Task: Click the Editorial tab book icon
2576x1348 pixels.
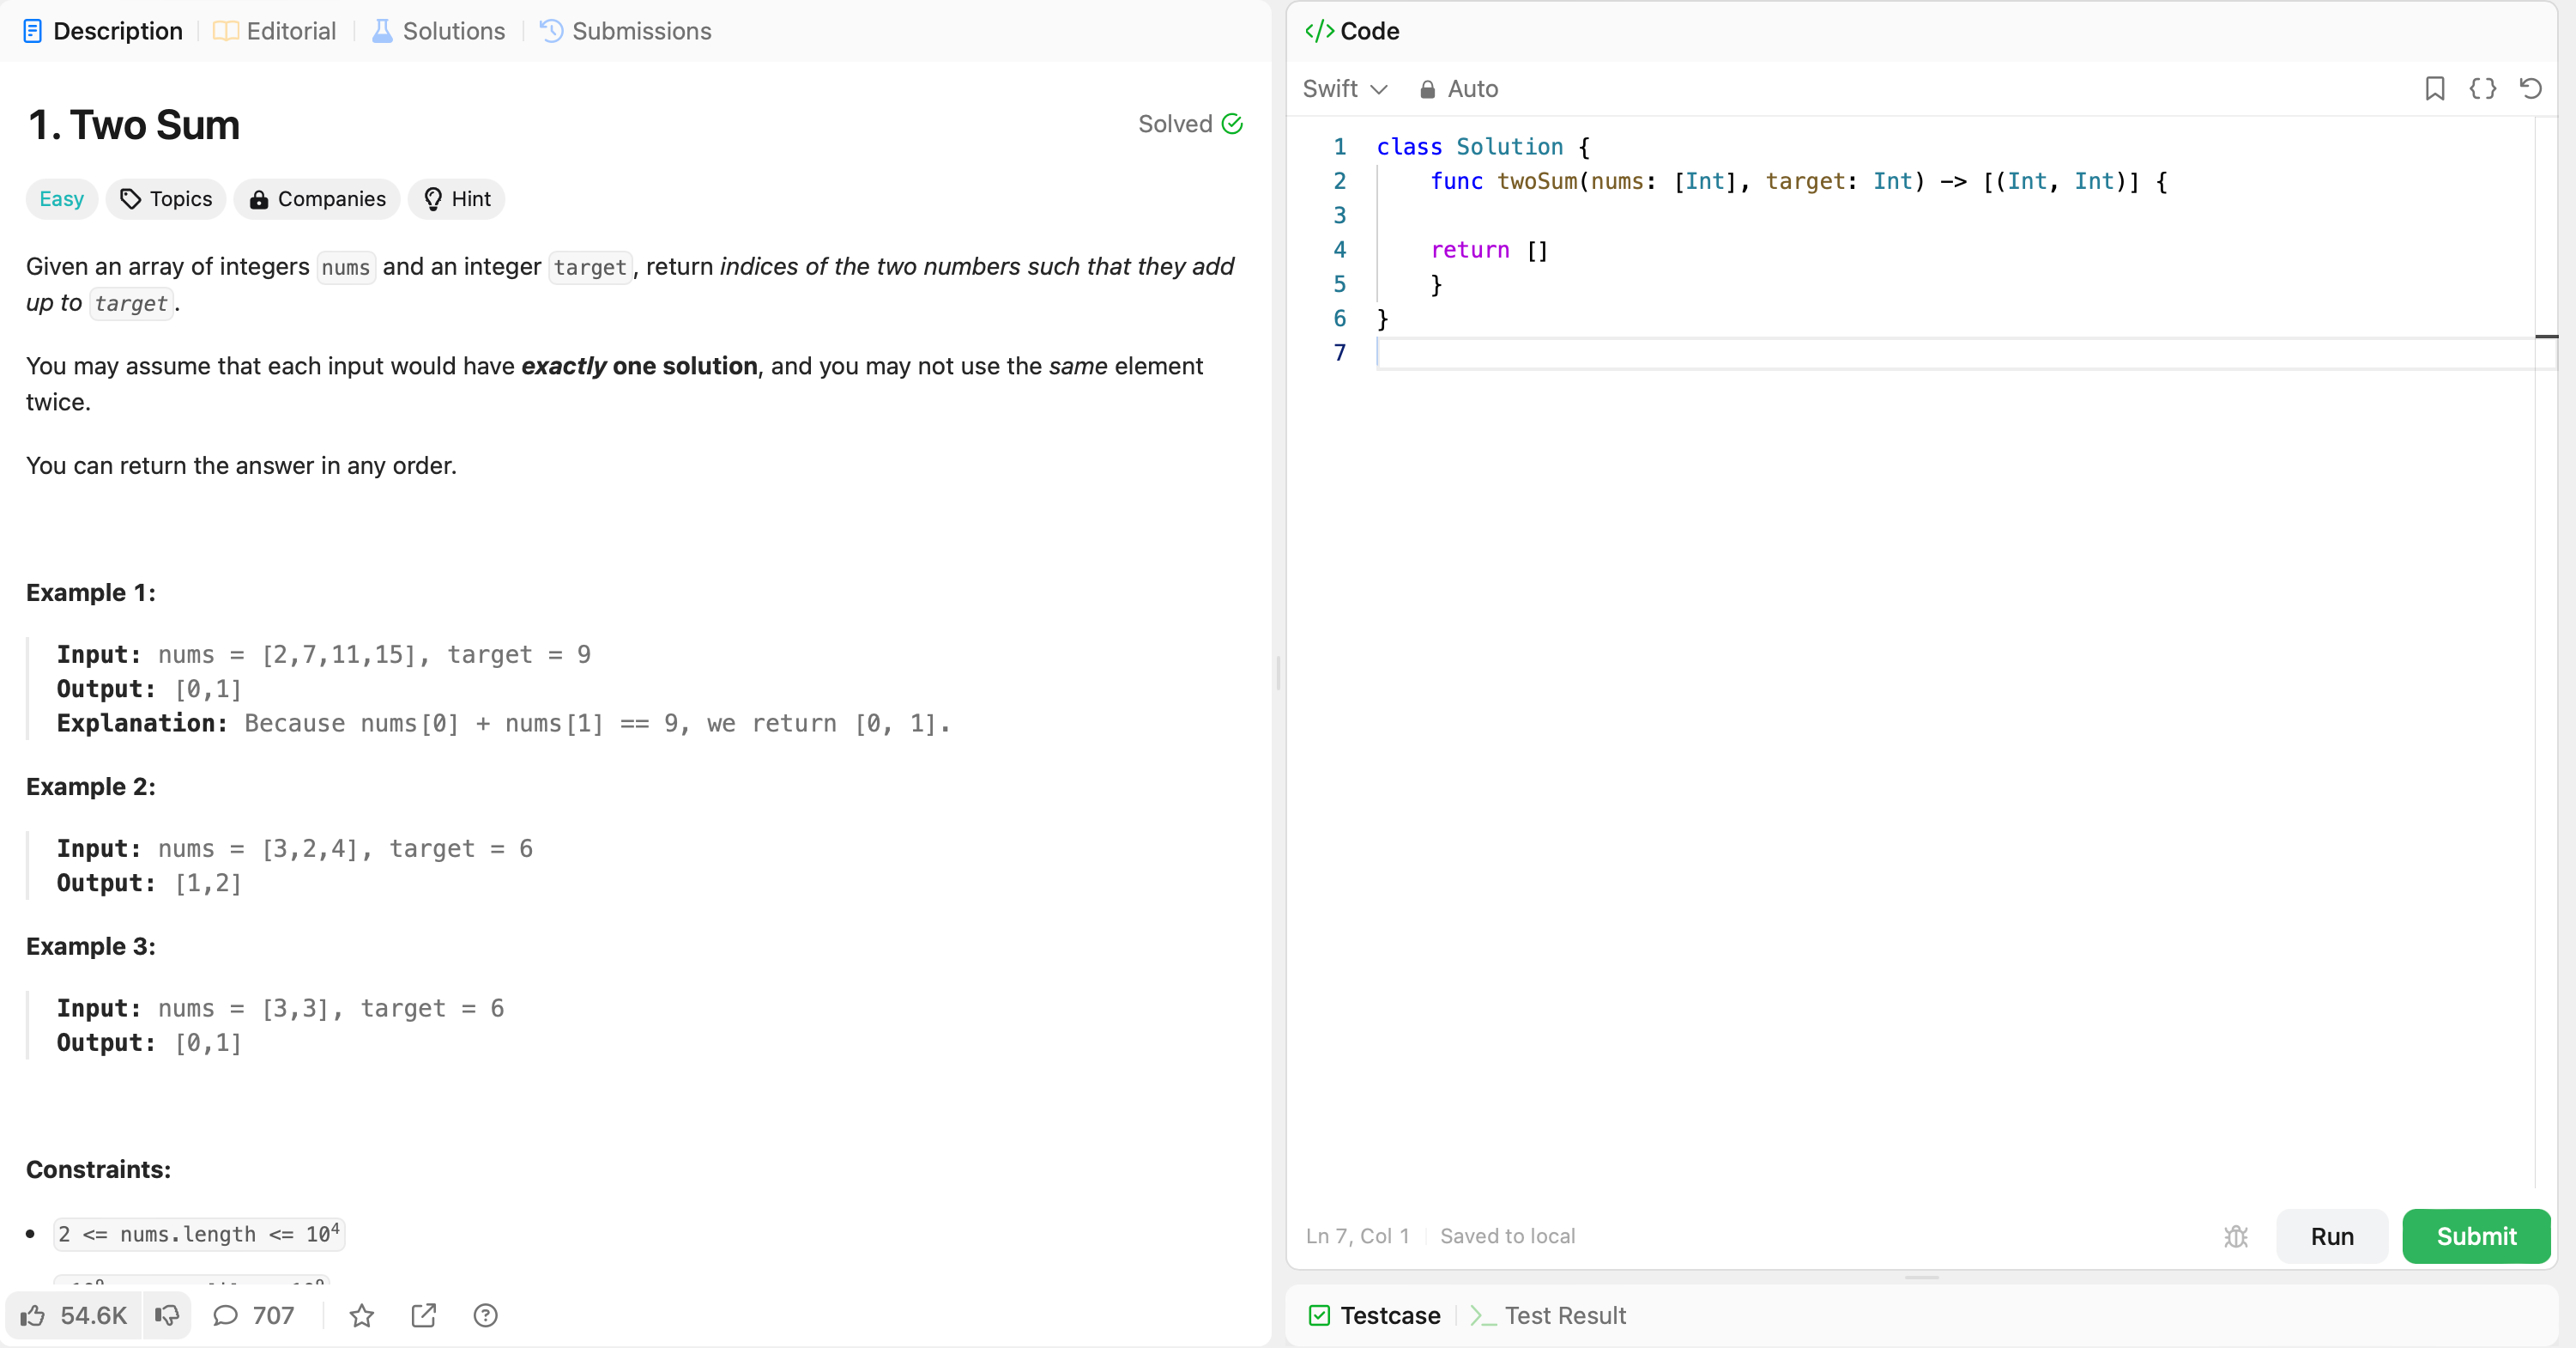Action: (226, 31)
